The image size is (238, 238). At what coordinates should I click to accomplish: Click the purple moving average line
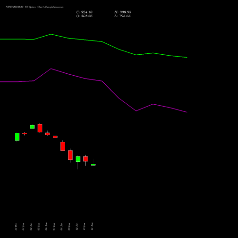point(101,81)
